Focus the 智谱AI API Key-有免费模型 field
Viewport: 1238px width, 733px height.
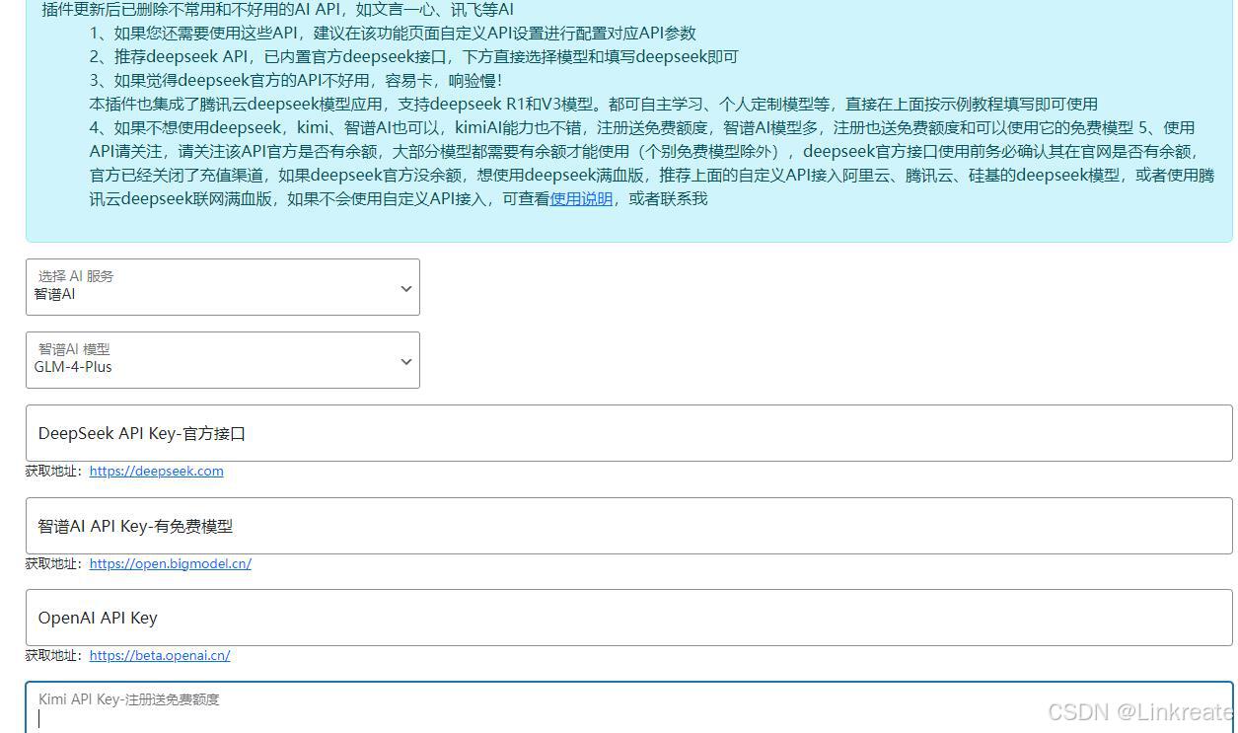coord(628,526)
